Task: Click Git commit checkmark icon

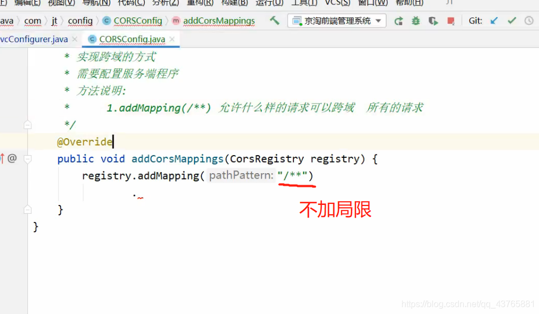Action: [512, 21]
